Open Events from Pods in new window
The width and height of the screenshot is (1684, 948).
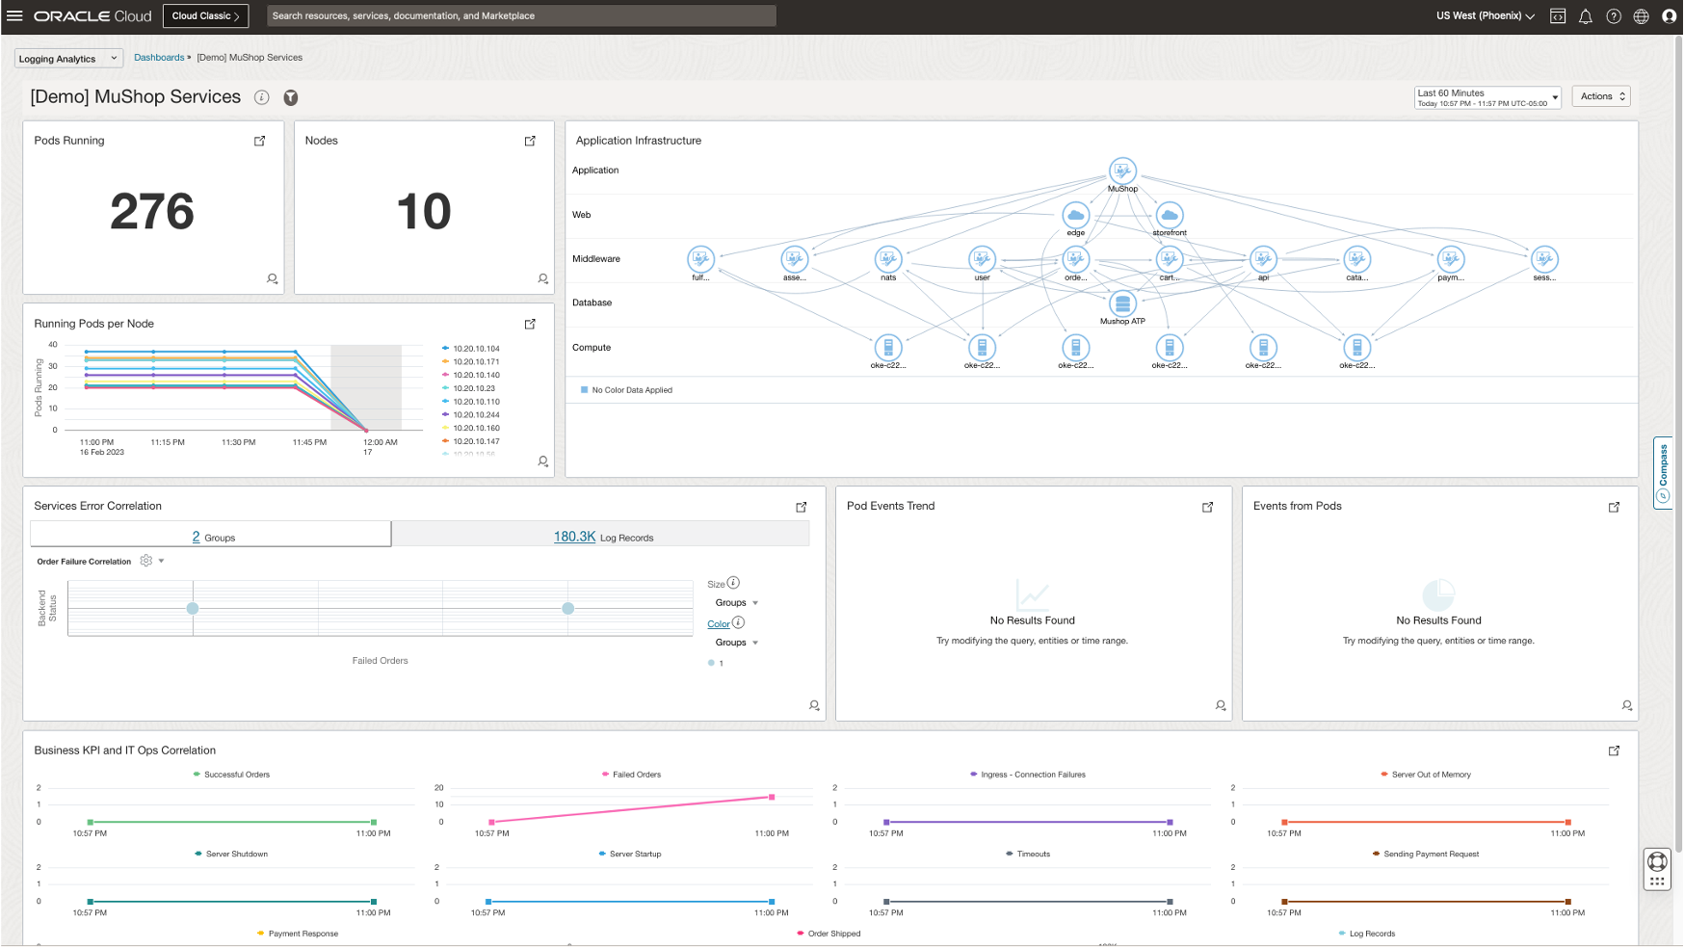[1615, 507]
